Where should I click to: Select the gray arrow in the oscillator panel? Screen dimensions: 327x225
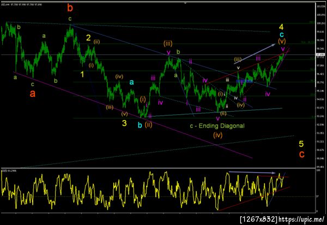(x=252, y=173)
